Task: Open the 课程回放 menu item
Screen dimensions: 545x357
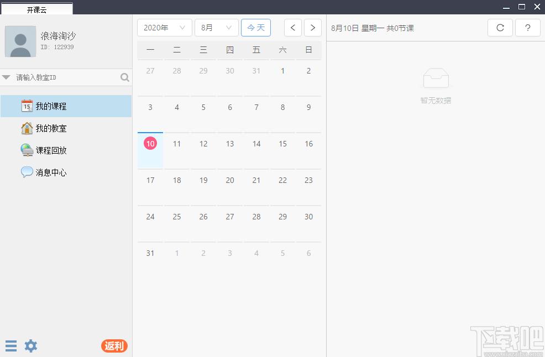Action: point(66,150)
